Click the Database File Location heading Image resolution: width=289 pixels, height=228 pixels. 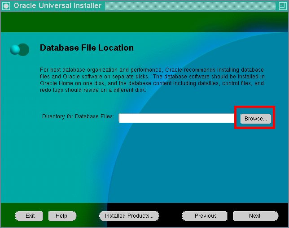click(x=87, y=47)
